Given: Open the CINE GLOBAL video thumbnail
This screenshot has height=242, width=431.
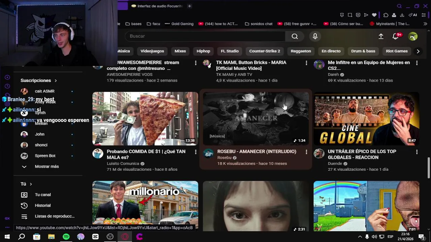Looking at the screenshot, I should 366,119.
